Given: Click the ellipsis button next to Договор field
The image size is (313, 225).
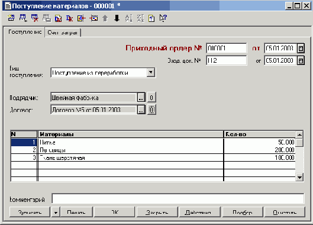Looking at the screenshot, I should pyautogui.click(x=141, y=110).
